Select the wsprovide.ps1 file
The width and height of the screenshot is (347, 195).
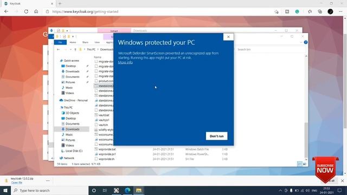[x=107, y=154]
